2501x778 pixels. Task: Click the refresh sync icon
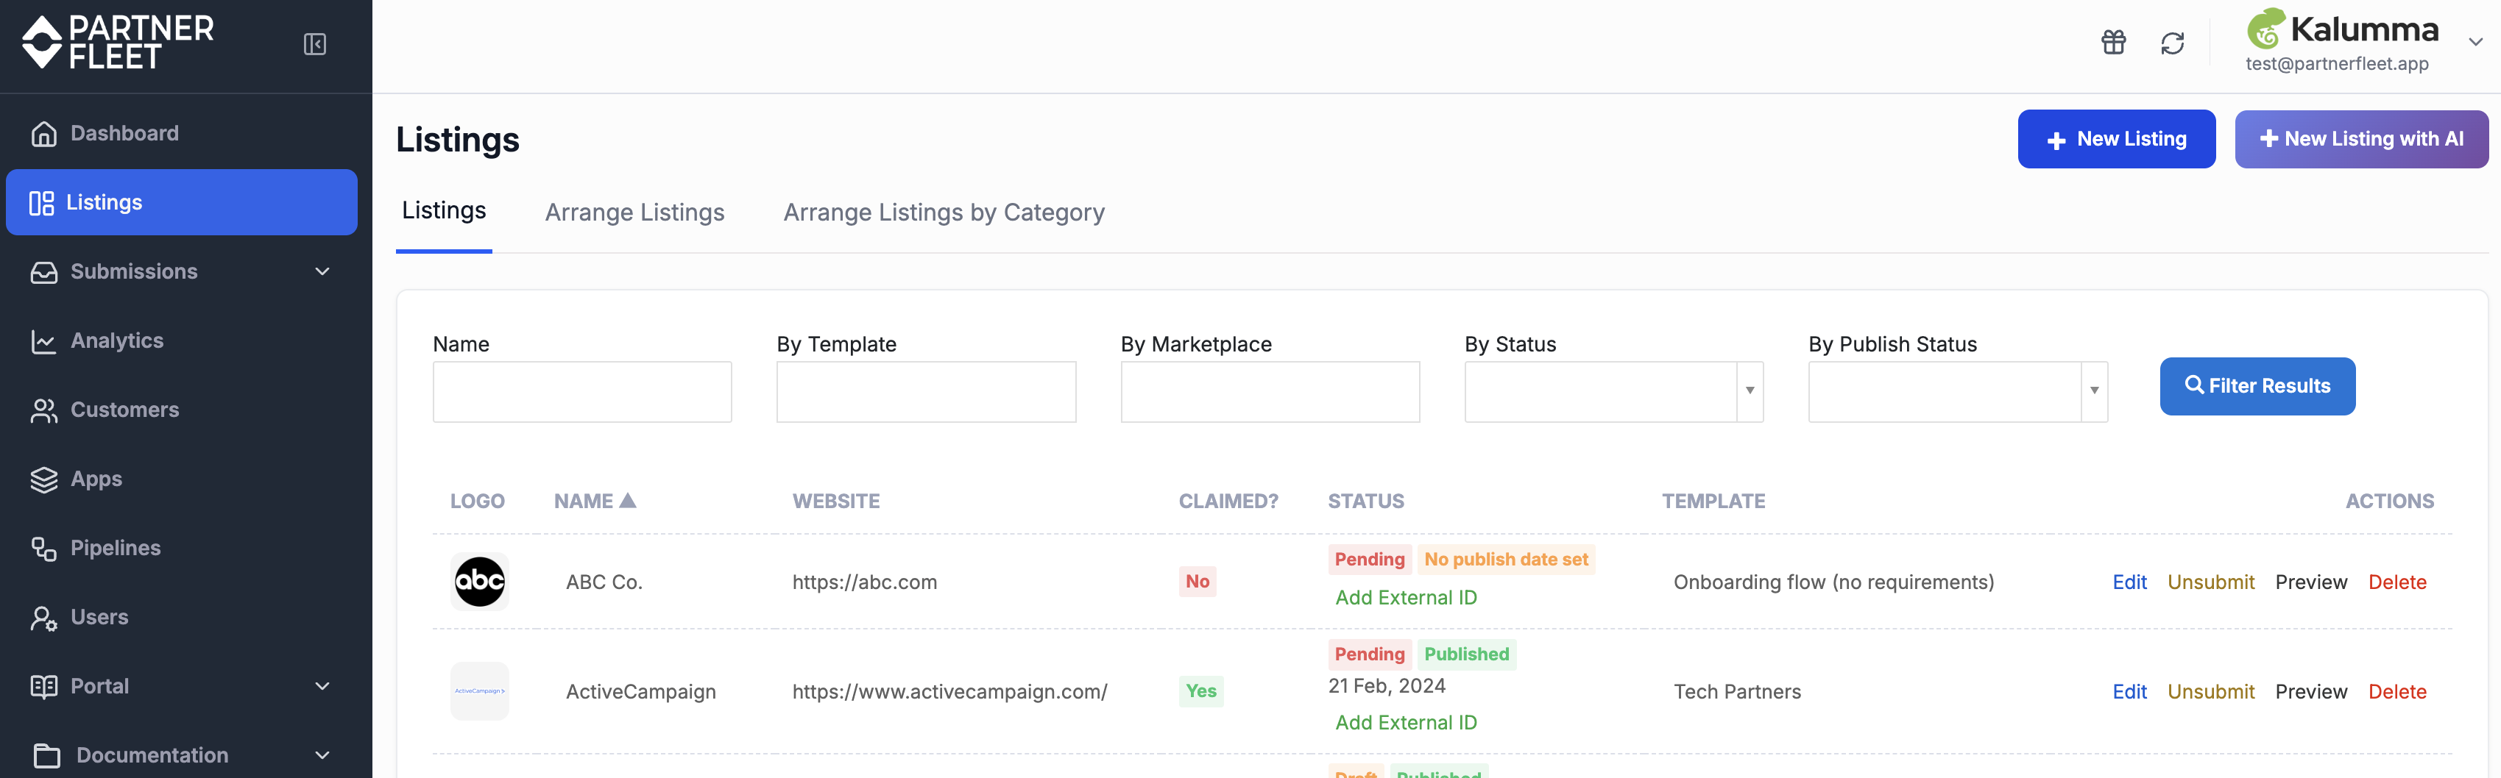click(2172, 43)
